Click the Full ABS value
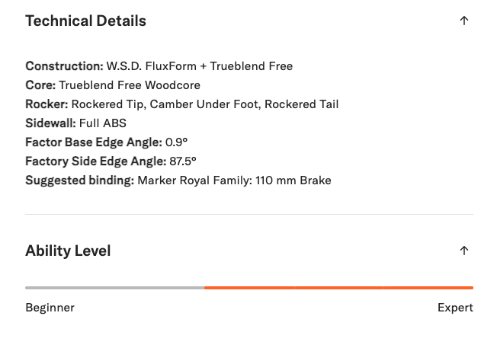Screen dimensions: 497x348 click(x=103, y=123)
